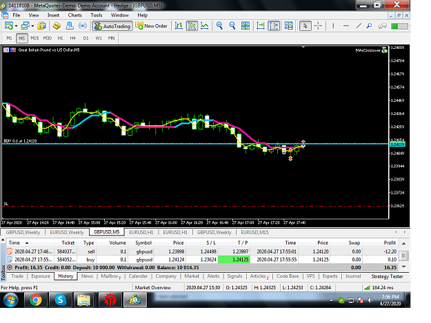431x323 pixels.
Task: Click the Windows Start button
Action: (x=11, y=300)
